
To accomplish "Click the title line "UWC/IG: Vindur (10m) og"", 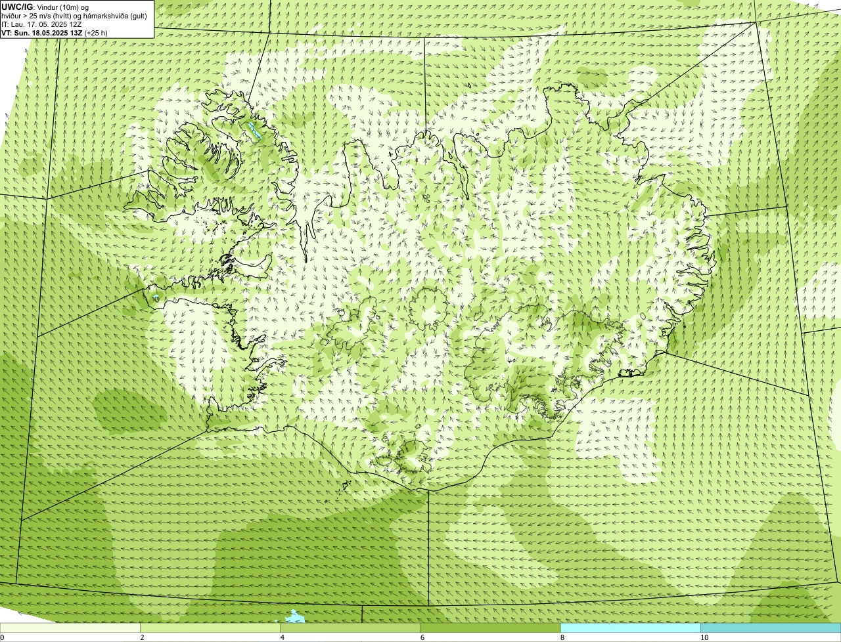I will click(45, 7).
